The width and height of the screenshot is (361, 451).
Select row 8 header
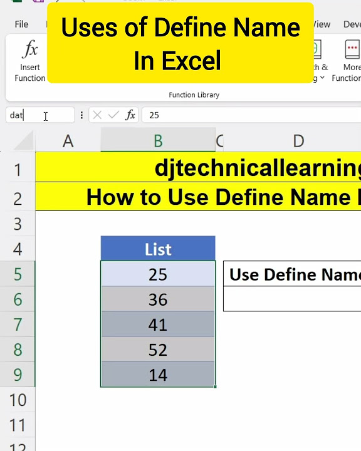[18, 349]
